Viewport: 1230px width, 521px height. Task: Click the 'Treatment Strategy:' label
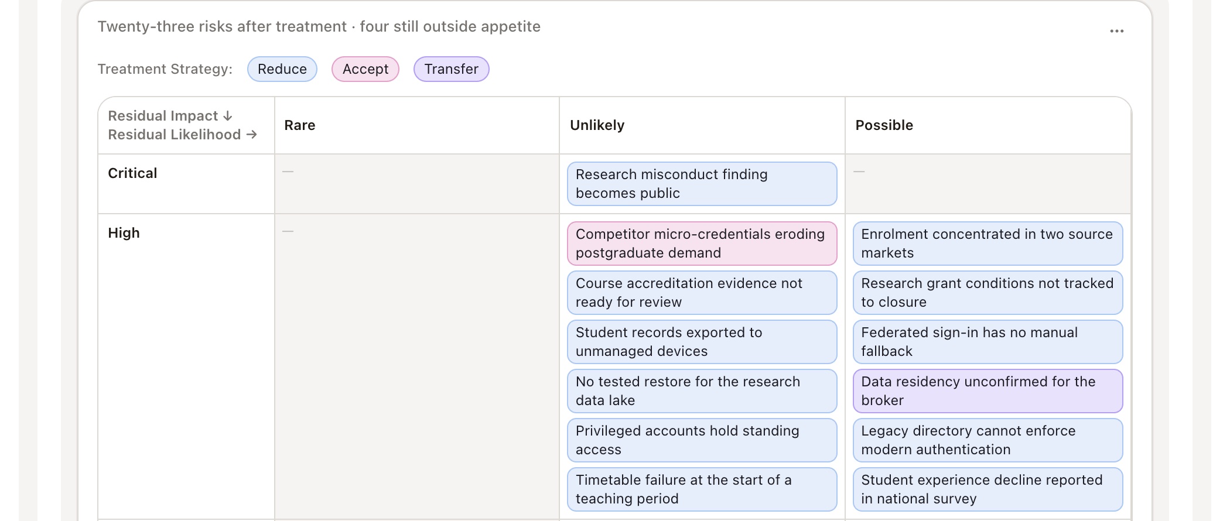(x=165, y=69)
